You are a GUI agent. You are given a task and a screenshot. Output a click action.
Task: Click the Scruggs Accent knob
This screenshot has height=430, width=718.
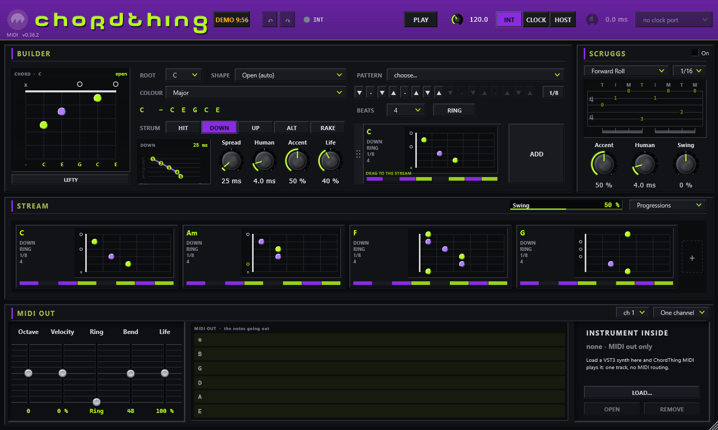coord(603,164)
